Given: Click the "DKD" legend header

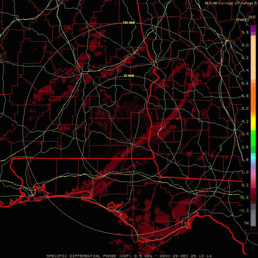Looking at the screenshot, I should point(252,17).
